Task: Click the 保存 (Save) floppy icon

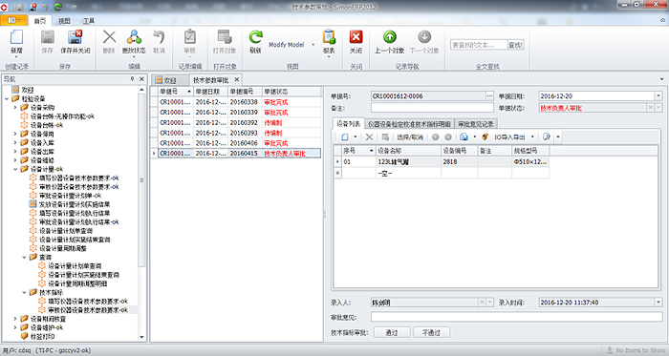Action: (47, 37)
